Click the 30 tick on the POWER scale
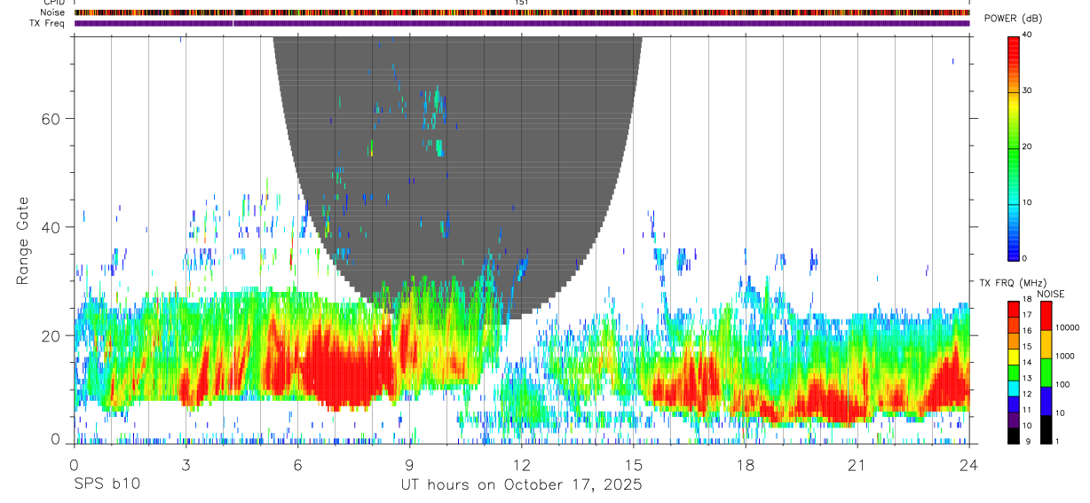Viewport: 1090px width, 503px height. tap(1028, 90)
